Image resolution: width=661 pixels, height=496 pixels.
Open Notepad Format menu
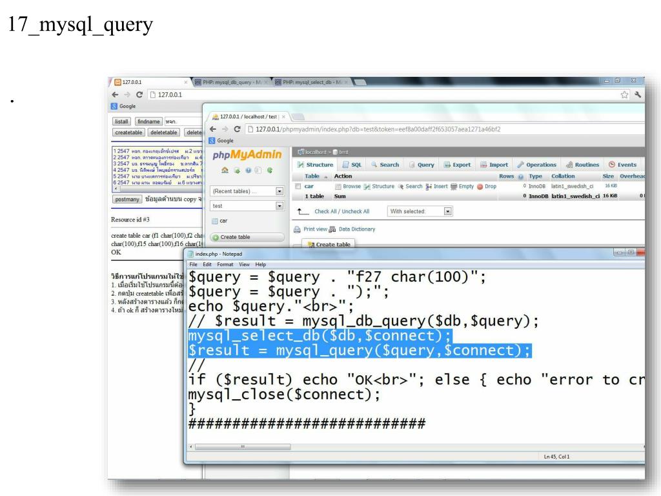click(225, 264)
